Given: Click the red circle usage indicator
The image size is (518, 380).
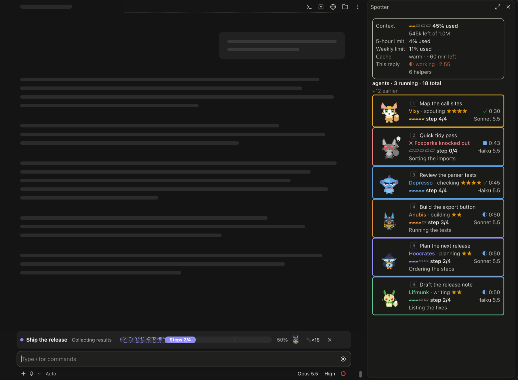Looking at the screenshot, I should (343, 374).
